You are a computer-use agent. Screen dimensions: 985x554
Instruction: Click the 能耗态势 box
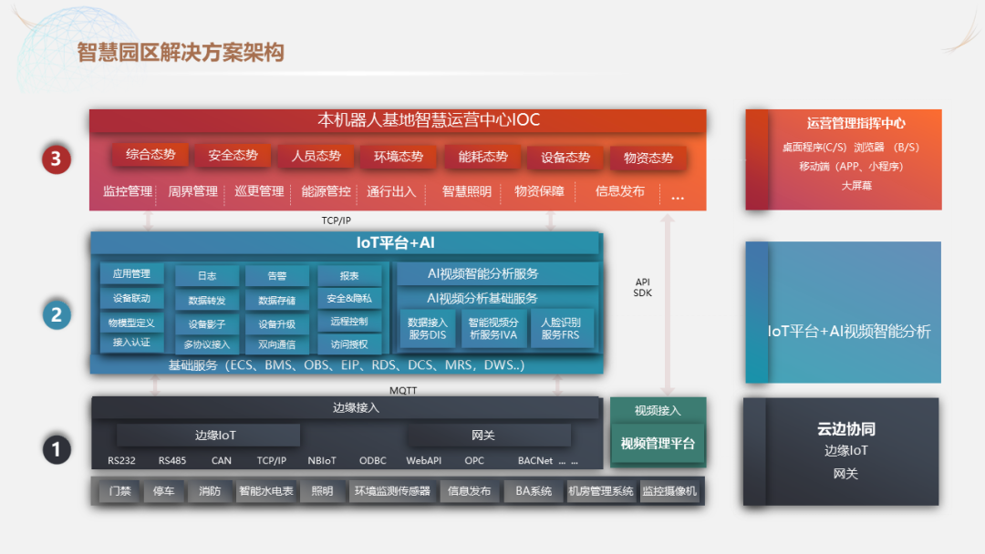(482, 157)
